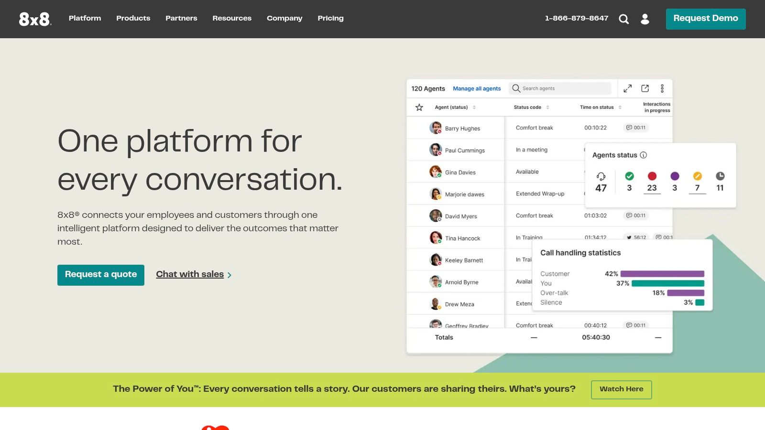Click Arnold Byrne avatar

click(436, 281)
